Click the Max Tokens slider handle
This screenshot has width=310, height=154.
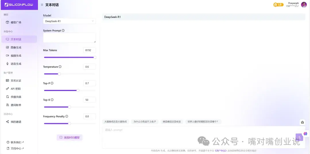(x=95, y=57)
